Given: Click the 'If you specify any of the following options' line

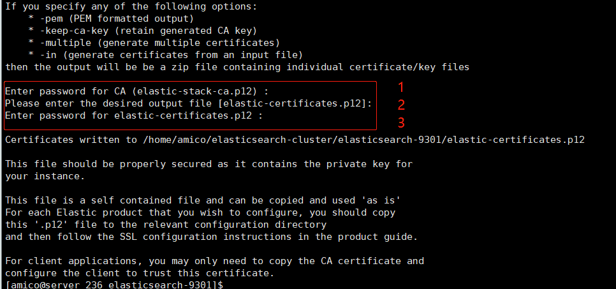Looking at the screenshot, I should pos(131,6).
